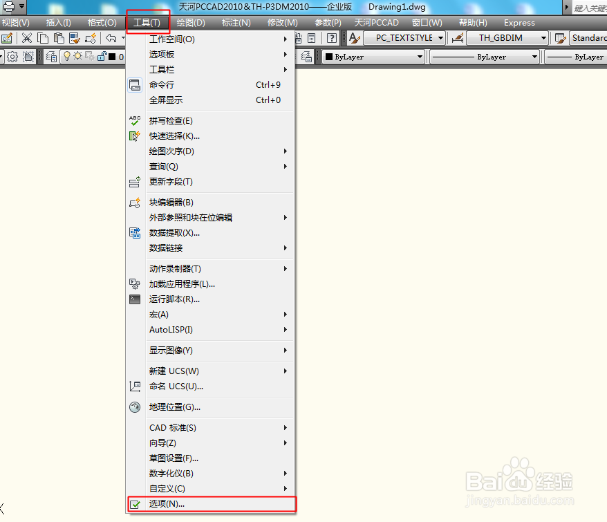
Task: Open the Layer Properties Manager icon
Action: [x=51, y=57]
